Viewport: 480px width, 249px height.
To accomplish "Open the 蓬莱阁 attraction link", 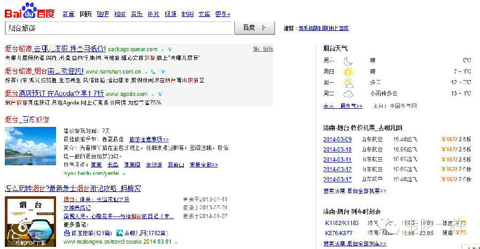I will point(132,165).
